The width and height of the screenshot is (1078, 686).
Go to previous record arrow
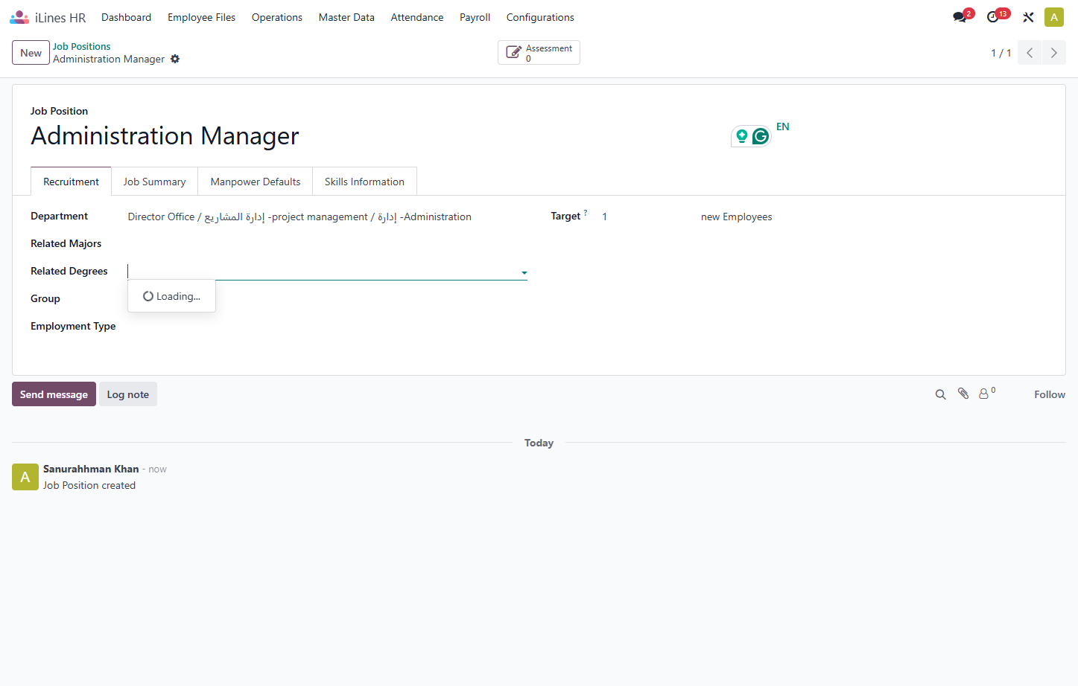click(x=1030, y=53)
